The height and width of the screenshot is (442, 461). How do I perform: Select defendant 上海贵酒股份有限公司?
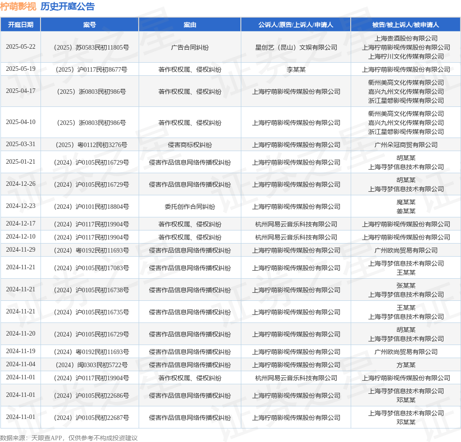pos(406,38)
